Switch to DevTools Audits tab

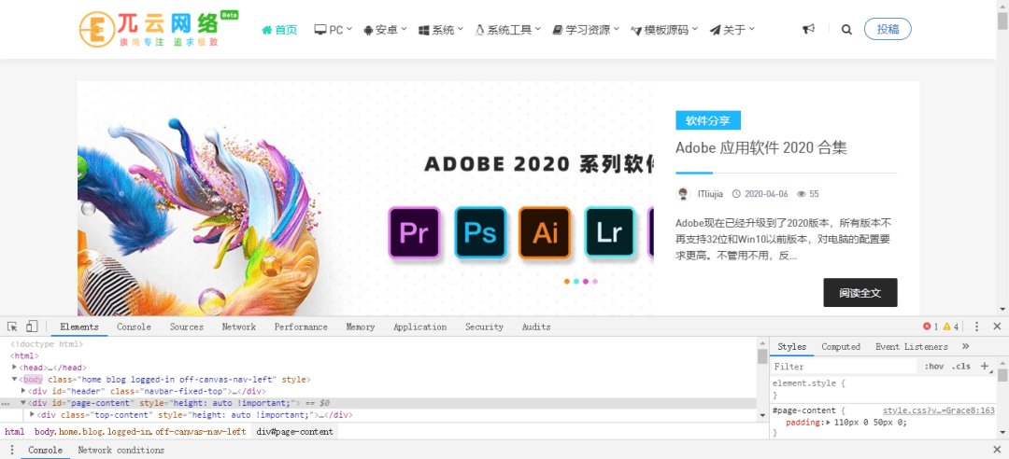(x=536, y=327)
